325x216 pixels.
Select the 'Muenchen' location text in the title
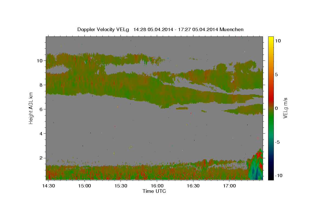[x=232, y=29]
